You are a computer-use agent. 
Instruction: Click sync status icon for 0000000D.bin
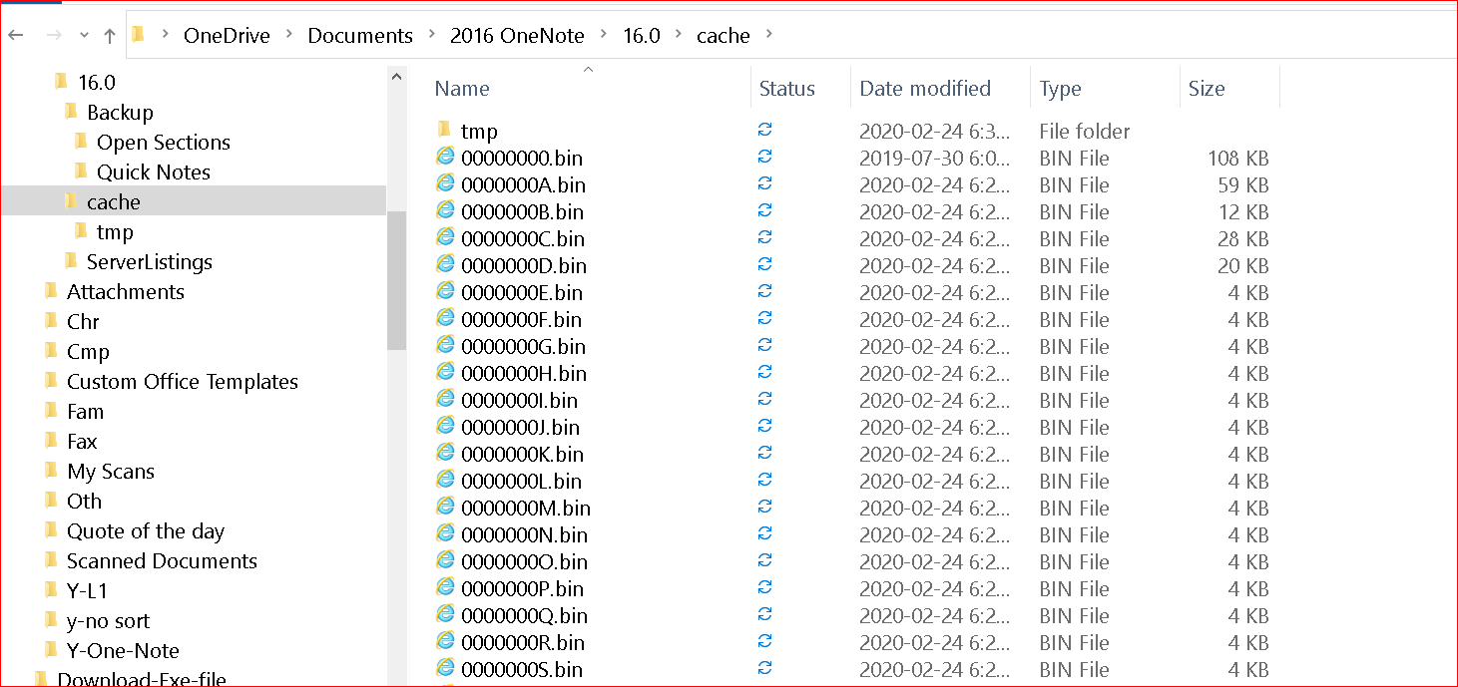coord(765,264)
